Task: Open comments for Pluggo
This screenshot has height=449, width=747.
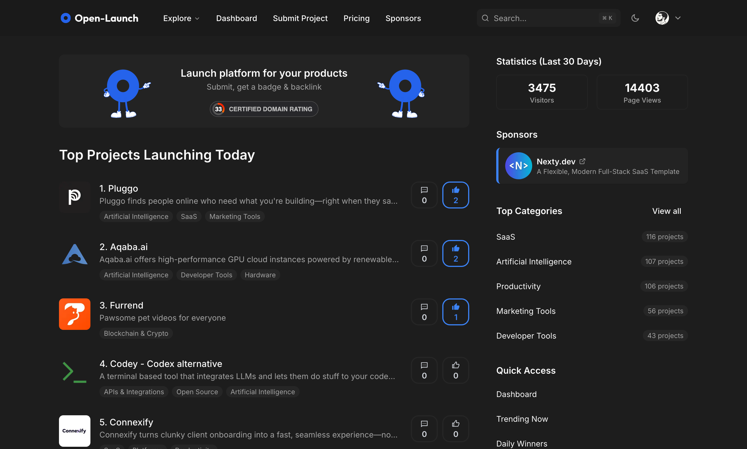Action: click(x=424, y=195)
